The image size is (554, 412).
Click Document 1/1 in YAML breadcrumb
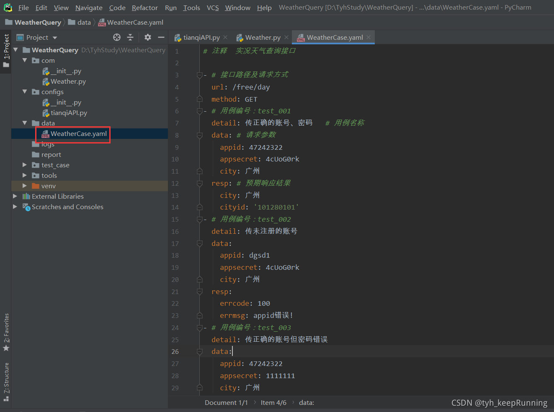[226, 402]
